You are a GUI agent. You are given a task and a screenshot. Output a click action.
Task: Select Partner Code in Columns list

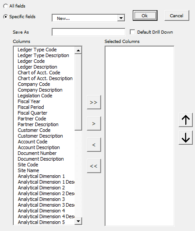(x=44, y=119)
